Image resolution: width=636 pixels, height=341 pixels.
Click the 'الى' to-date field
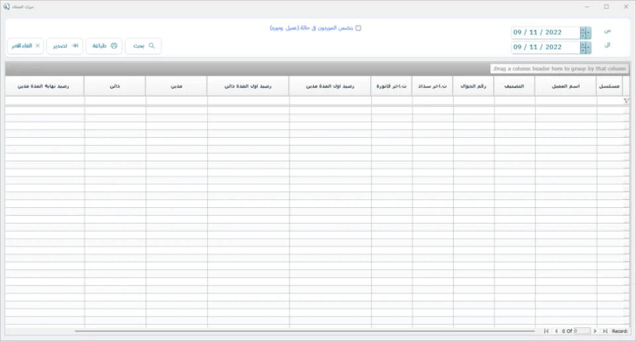click(545, 47)
